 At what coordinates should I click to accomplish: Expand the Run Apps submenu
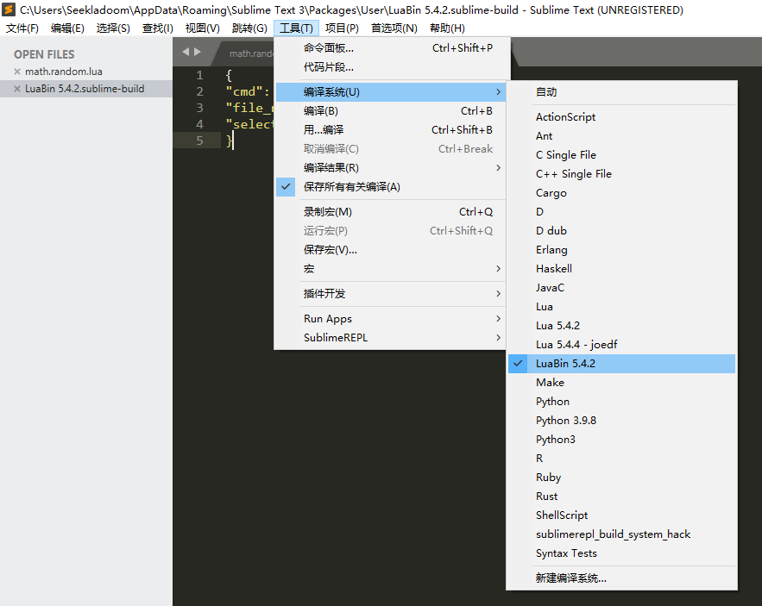(x=391, y=319)
